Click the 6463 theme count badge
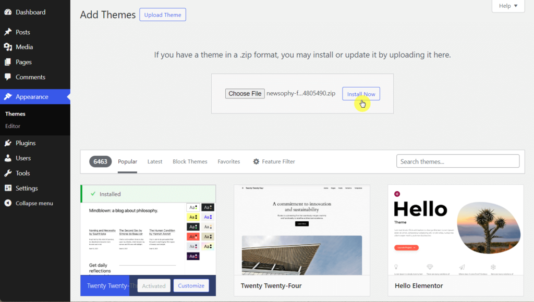This screenshot has height=302, width=534. click(x=100, y=161)
